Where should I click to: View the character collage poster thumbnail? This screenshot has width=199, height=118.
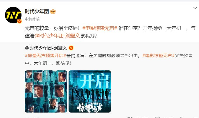[46, 91]
